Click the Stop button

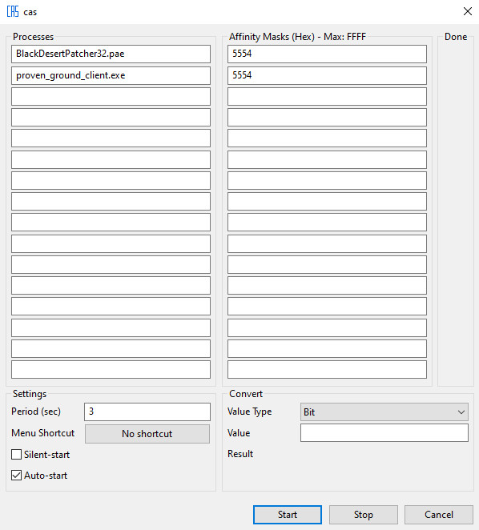[x=364, y=515]
